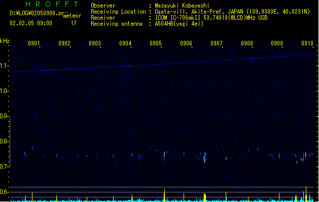Click the kHz axis unit label
The image size is (319, 202).
[5, 41]
